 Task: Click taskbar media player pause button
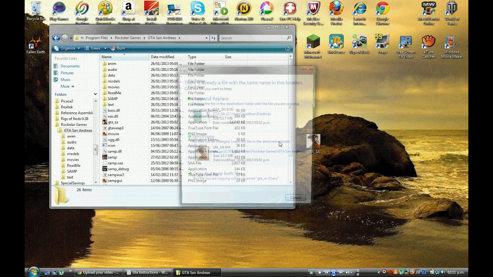coord(334,272)
